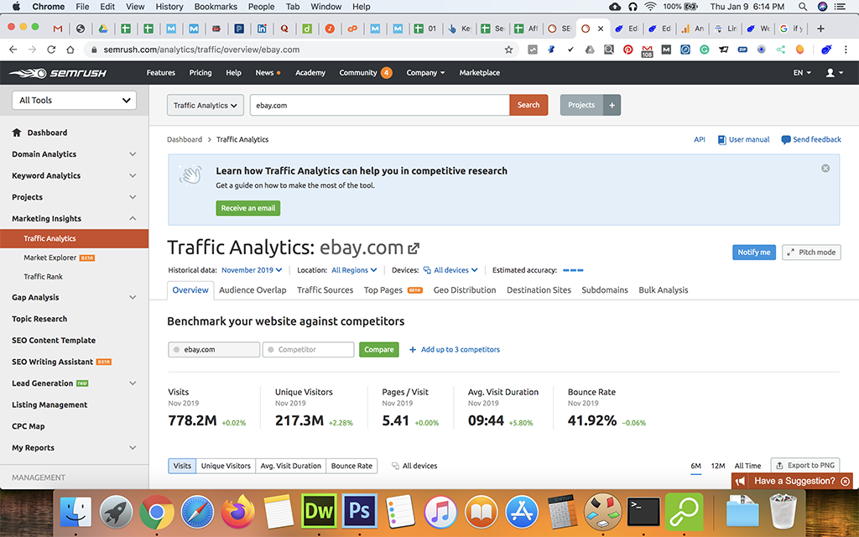859x537 pixels.
Task: Open the Traffic Analytics tool dropdown
Action: [206, 105]
